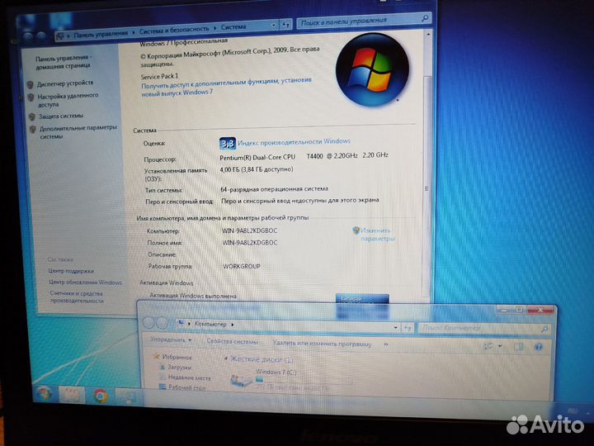Minimize the Компьютер window
594x446 pixels.
(504, 310)
